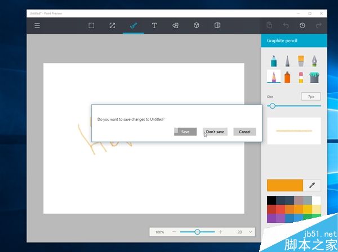The image size is (338, 252).
Task: Choose the dark red color swatch
Action: (272, 209)
